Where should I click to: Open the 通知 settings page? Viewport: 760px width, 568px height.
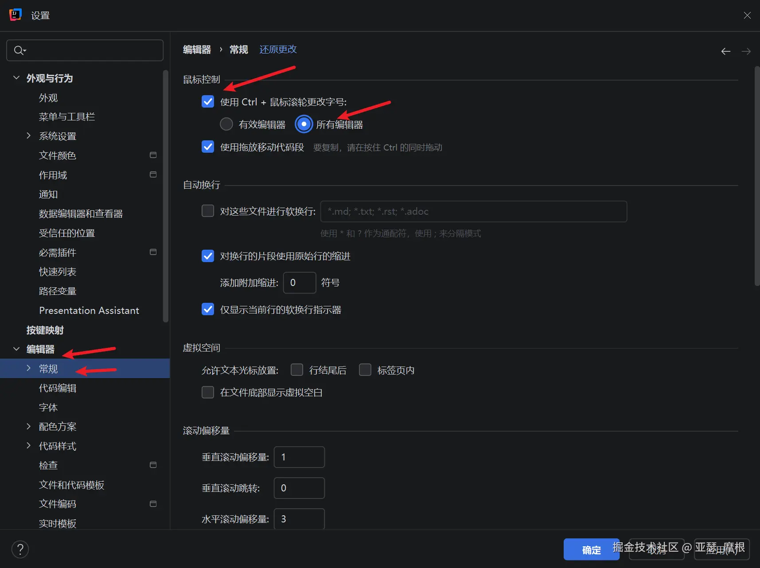pyautogui.click(x=48, y=194)
